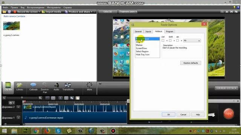Open the Callouts tool
Viewport: 241px width, 135px height.
click(x=34, y=87)
